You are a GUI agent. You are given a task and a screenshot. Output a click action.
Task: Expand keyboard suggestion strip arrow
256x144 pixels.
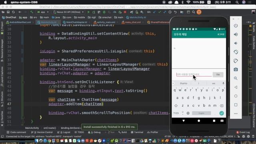point(173,83)
